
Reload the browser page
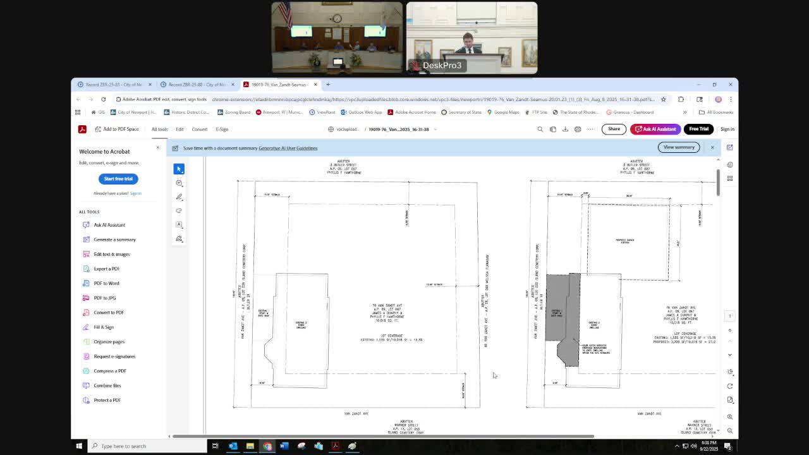click(103, 99)
